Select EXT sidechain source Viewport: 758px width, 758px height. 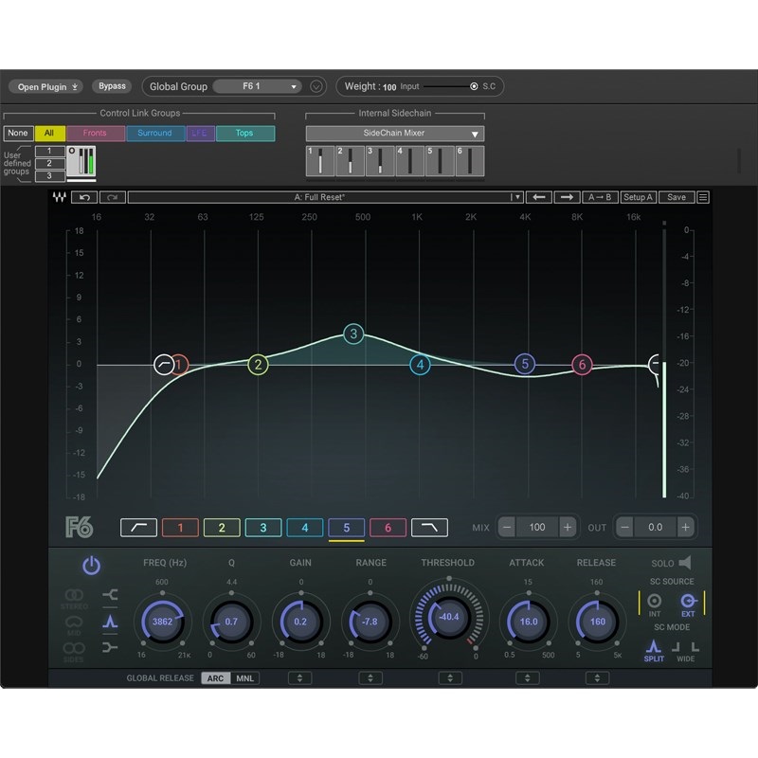(688, 605)
